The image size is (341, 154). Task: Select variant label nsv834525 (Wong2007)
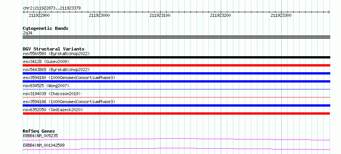coord(46,86)
